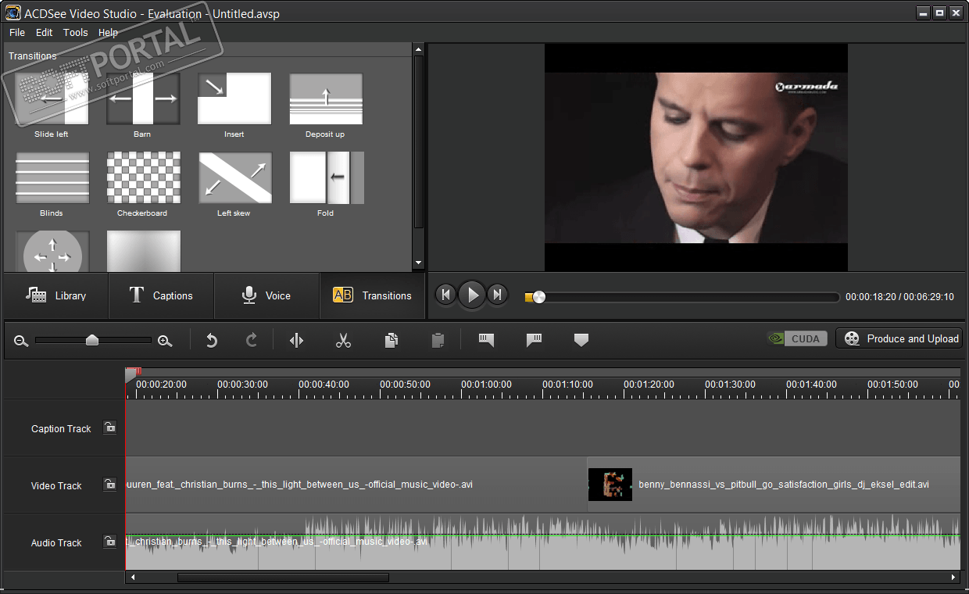Viewport: 969px width, 594px height.
Task: Switch to the Captions tab
Action: pyautogui.click(x=161, y=295)
